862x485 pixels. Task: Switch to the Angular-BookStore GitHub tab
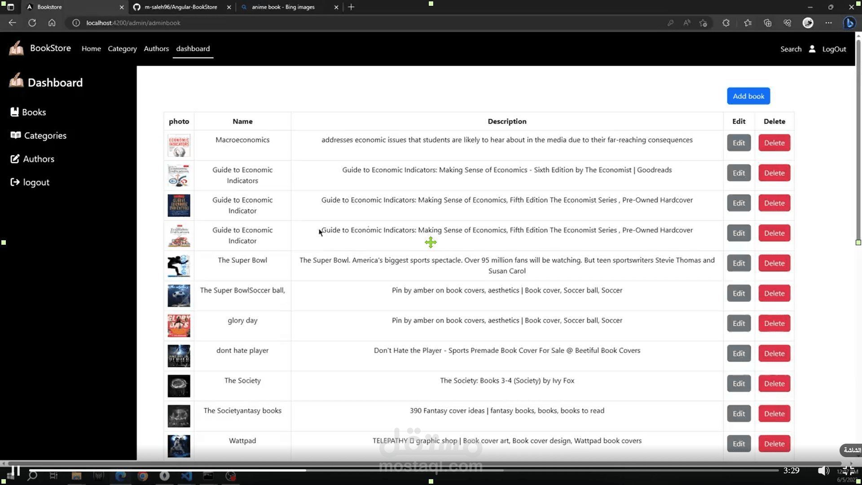tap(180, 7)
